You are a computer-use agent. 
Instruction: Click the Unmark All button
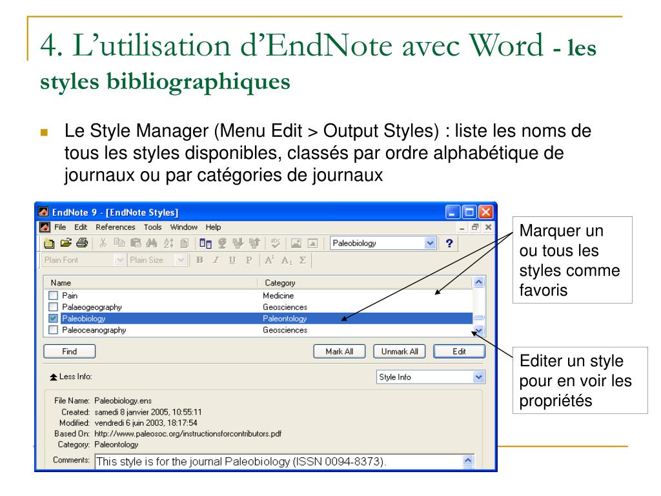(x=399, y=351)
